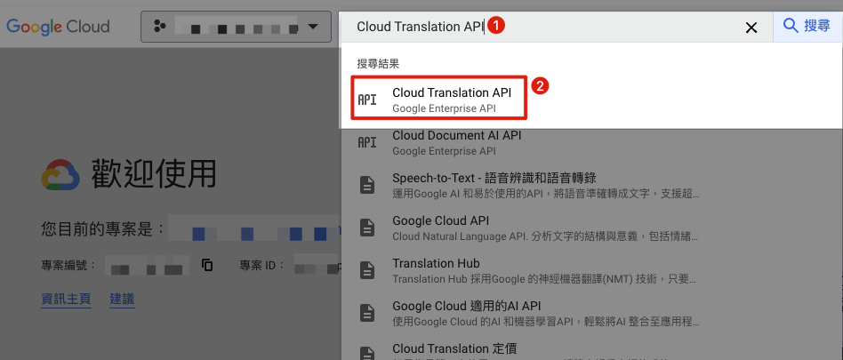Click the 您目前的專案是 text

pos(102,229)
